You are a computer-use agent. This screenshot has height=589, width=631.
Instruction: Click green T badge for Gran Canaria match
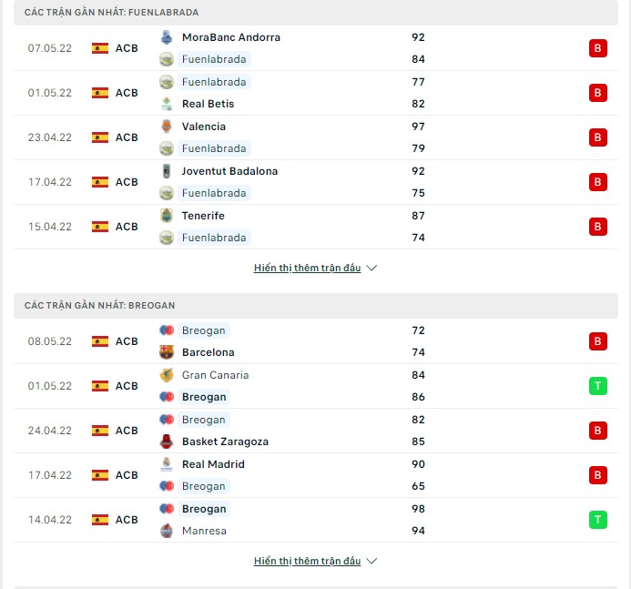597,386
